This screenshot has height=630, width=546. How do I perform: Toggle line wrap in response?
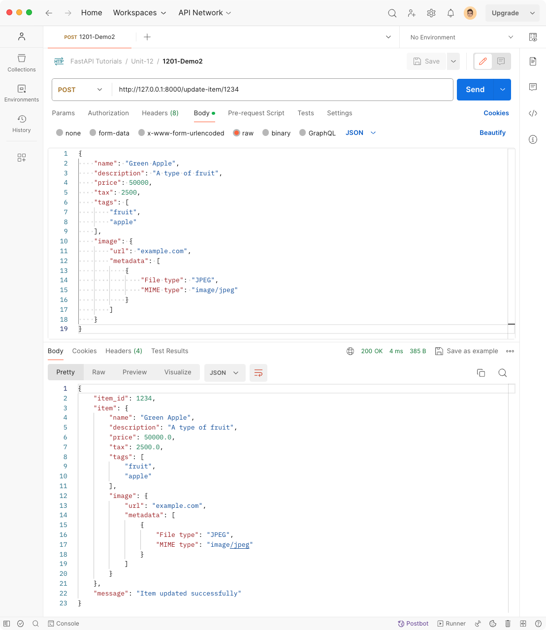pyautogui.click(x=258, y=373)
